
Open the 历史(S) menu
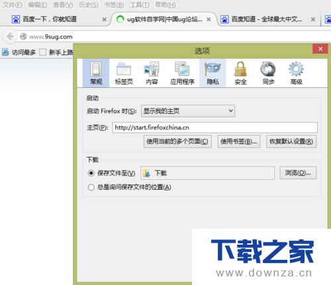point(89,5)
